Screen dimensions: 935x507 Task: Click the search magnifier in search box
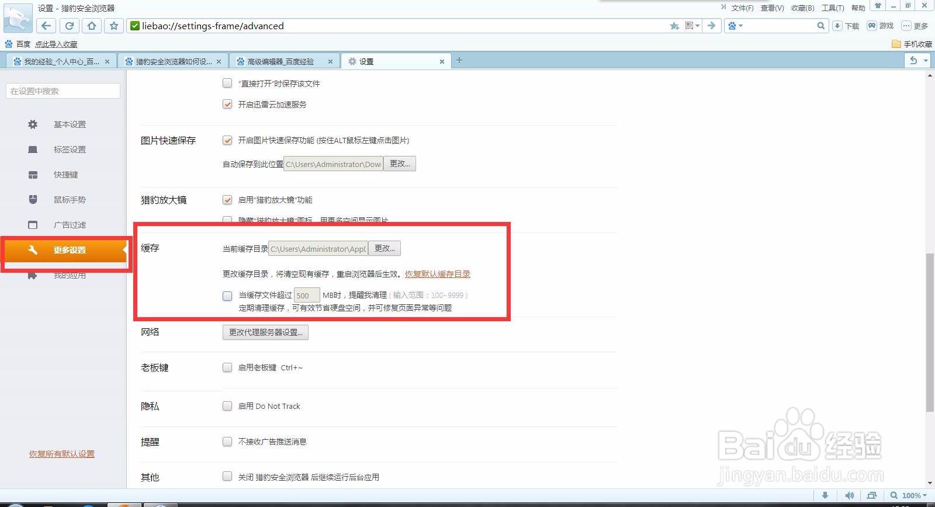[820, 26]
